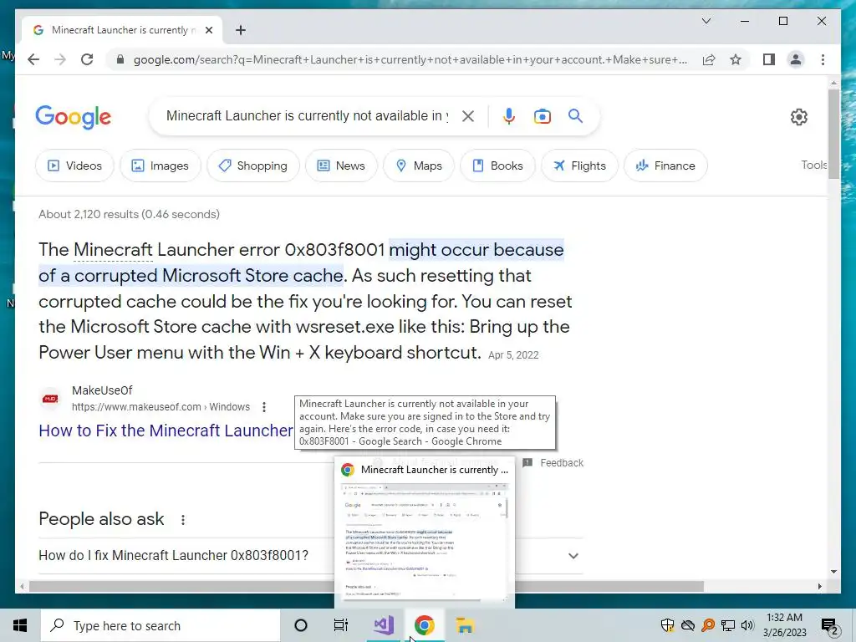The height and width of the screenshot is (642, 856).
Task: Visit the MakeUseOf site name link
Action: (x=102, y=390)
